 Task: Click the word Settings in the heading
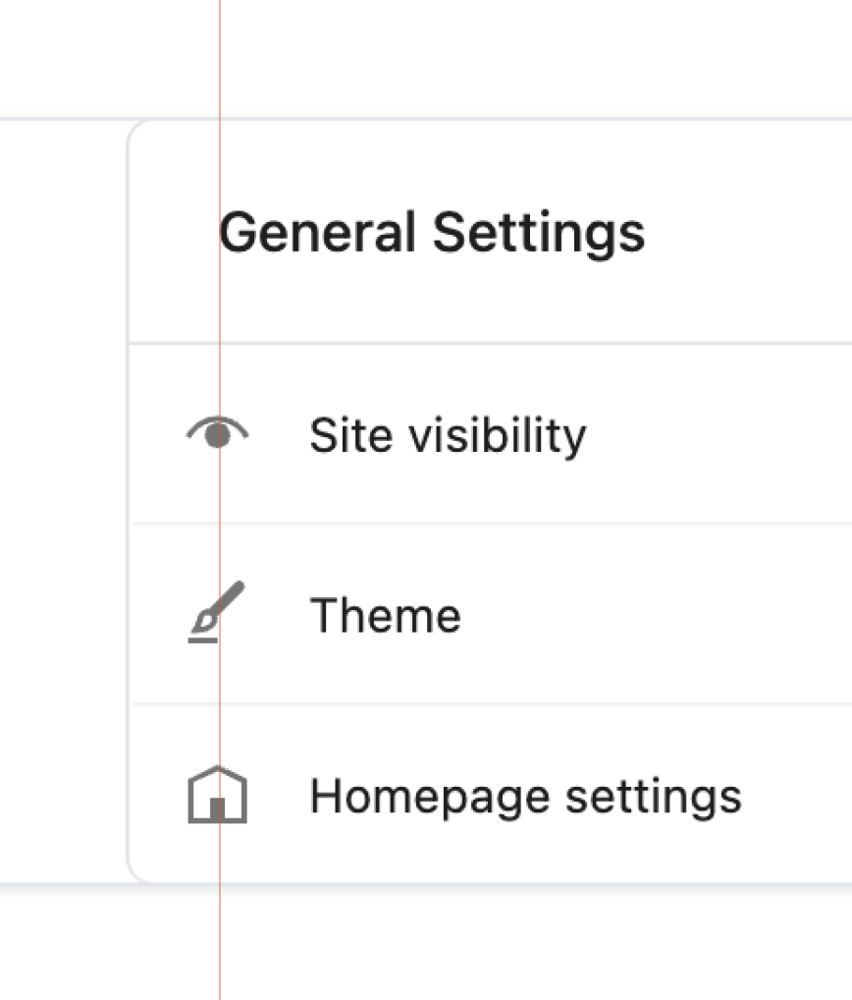pyautogui.click(x=539, y=234)
